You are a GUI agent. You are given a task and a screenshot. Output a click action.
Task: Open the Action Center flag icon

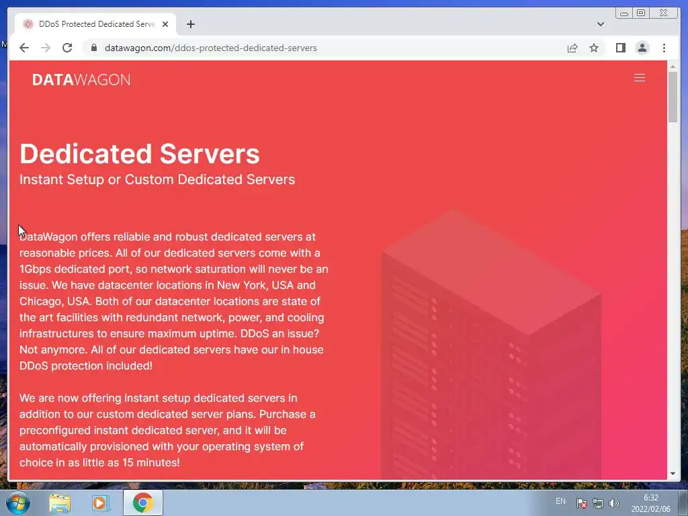pos(581,503)
